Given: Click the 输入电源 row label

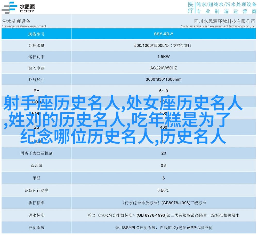Looking at the screenshot, I should point(36,68).
